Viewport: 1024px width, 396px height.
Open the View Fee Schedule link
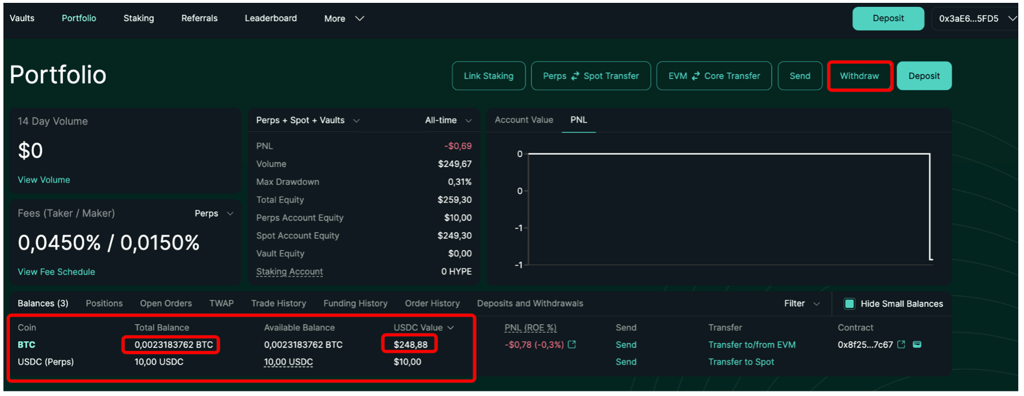[x=56, y=272]
